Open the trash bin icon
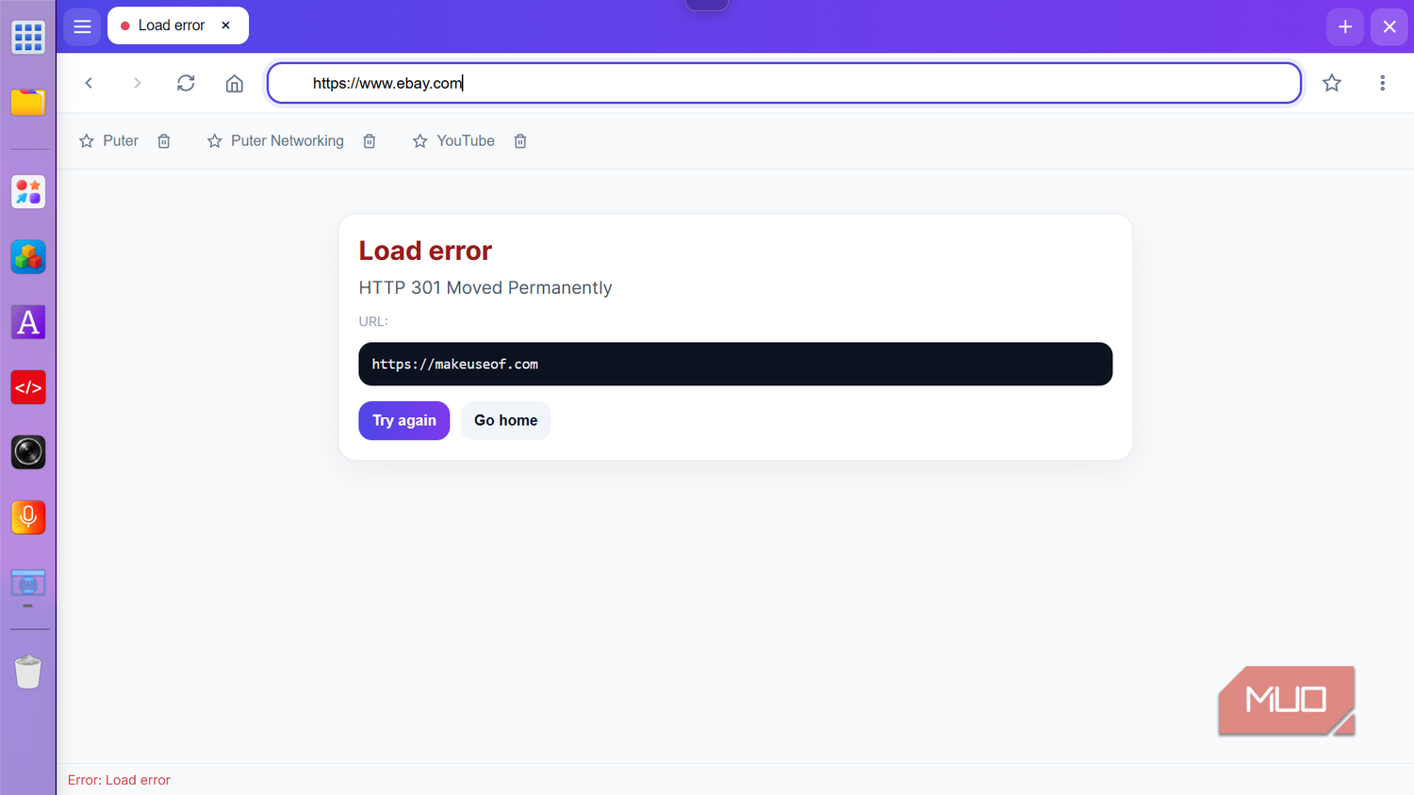The width and height of the screenshot is (1414, 795). (28, 672)
